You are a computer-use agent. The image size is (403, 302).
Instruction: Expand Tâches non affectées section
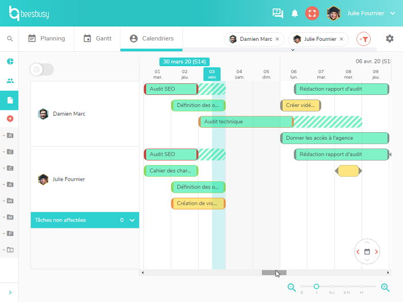point(132,220)
